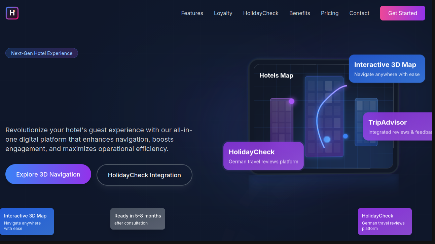Click the Revolutionize your hotel's guest experience paragraph
The height and width of the screenshot is (244, 435).
click(99, 139)
